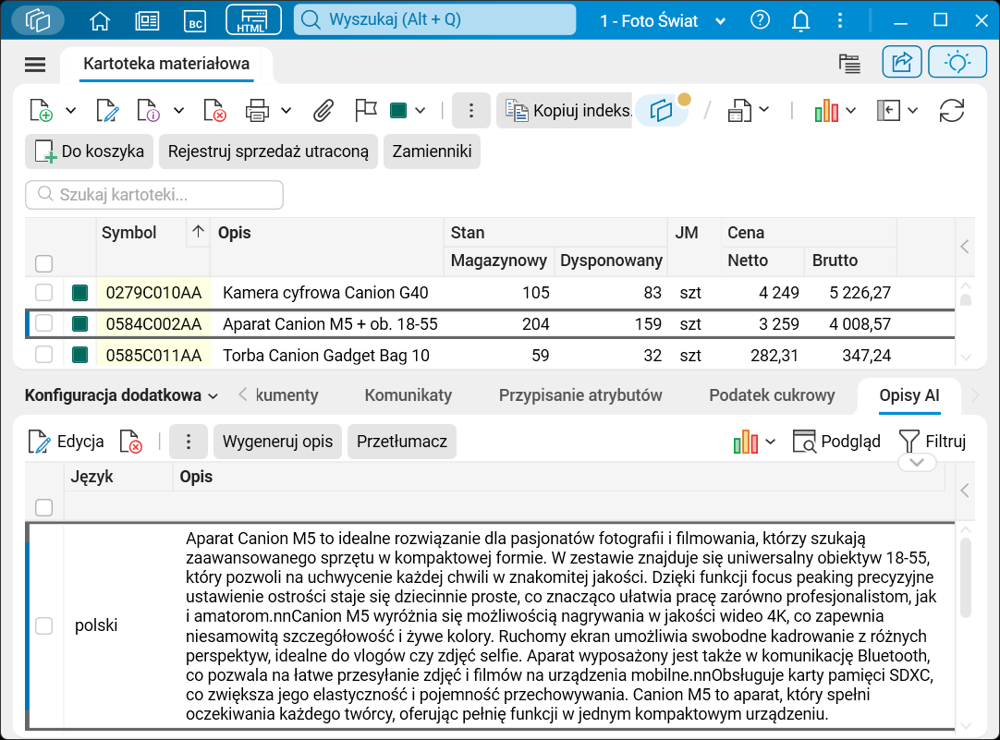Click the Szukaj kartoteki search field

[x=153, y=195]
